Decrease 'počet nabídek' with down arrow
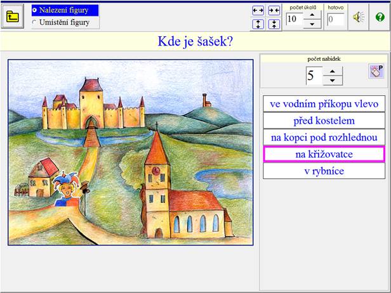The image size is (391, 293). click(x=333, y=81)
